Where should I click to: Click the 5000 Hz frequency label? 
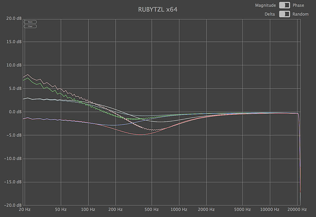pos(243,209)
